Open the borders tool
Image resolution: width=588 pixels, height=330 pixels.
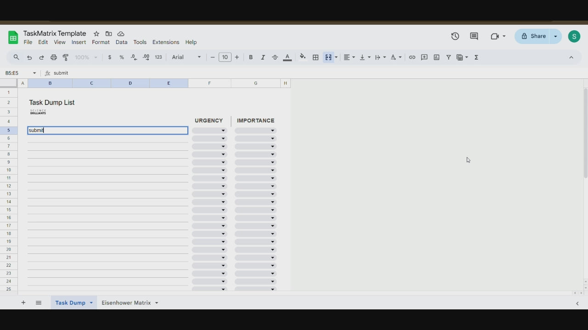tap(316, 57)
